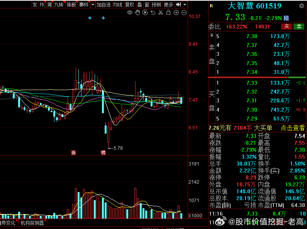This screenshot has width=307, height=229.
Task: Click the 金额 turnover value 2.22亿
Action: click(248, 170)
